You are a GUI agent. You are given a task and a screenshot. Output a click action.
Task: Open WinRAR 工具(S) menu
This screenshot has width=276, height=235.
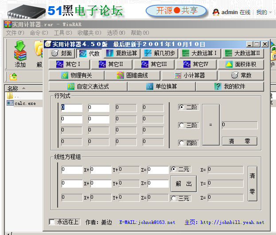(63, 33)
